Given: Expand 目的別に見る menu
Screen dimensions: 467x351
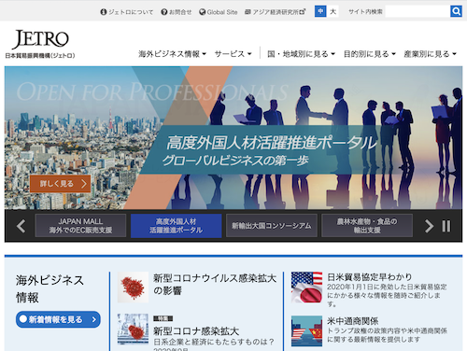Looking at the screenshot, I should coord(369,54).
